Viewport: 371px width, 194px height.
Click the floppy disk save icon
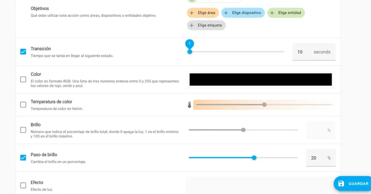point(341,184)
